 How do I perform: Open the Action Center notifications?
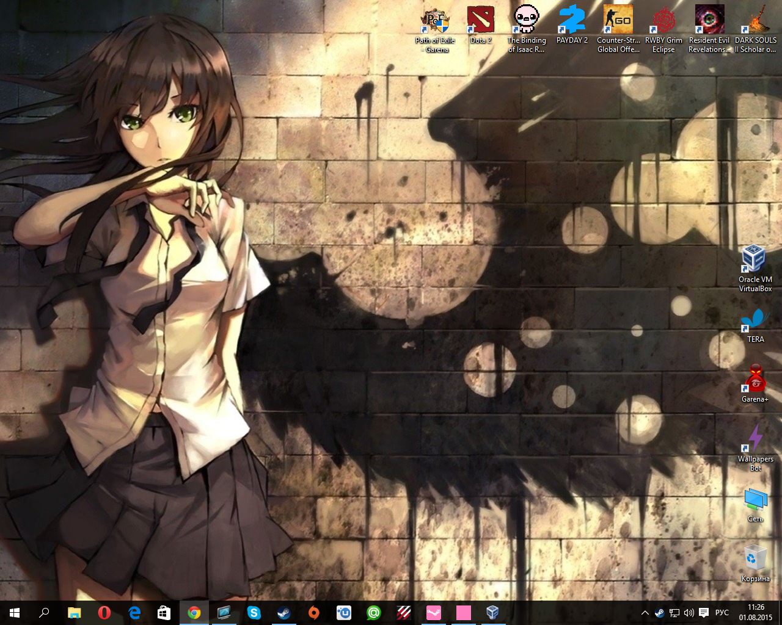[704, 613]
